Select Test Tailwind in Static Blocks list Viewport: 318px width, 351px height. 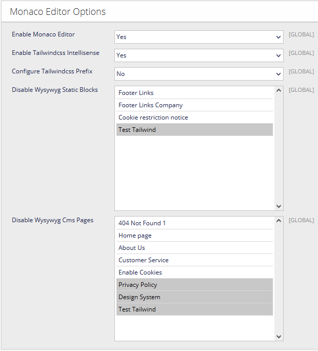[194, 130]
